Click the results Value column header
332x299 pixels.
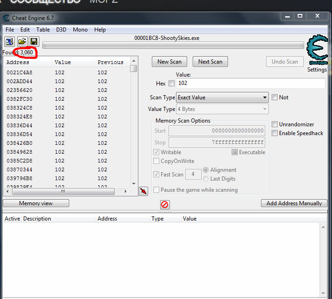point(73,62)
